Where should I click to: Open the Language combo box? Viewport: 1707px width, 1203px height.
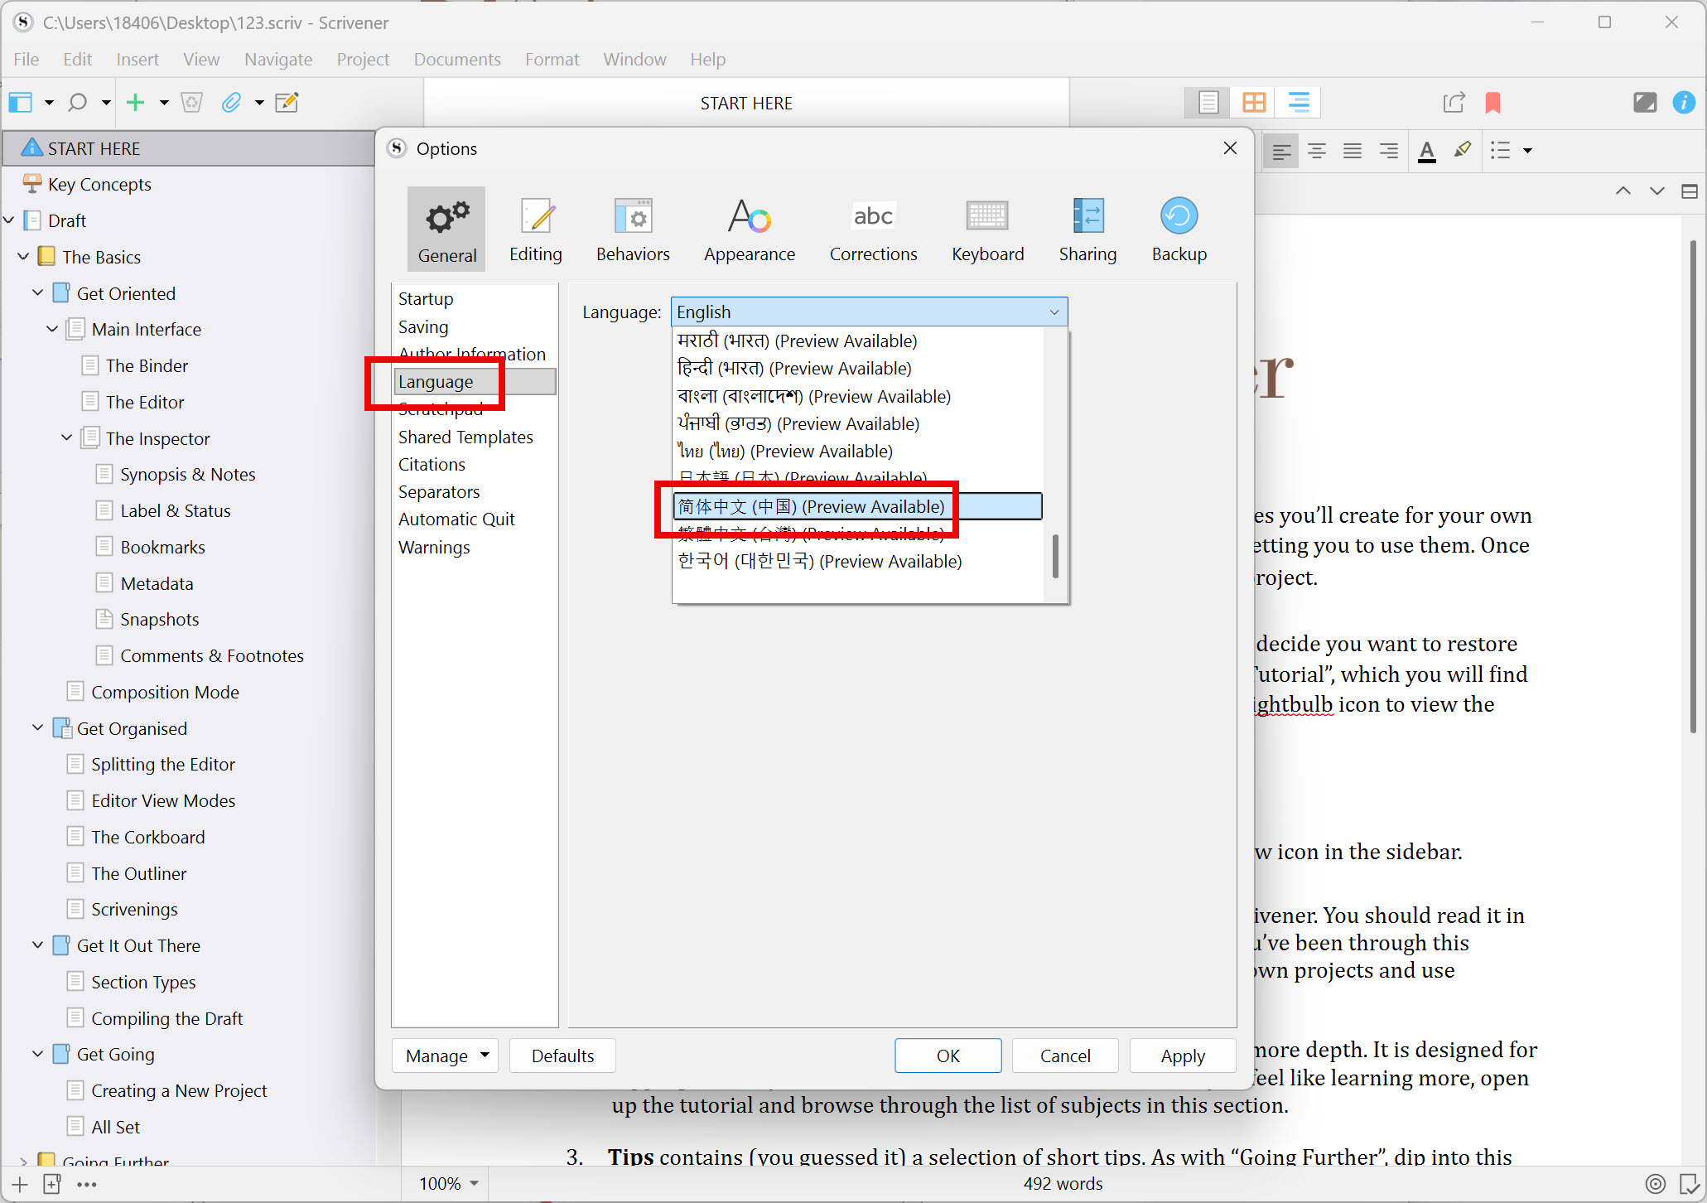coord(868,312)
